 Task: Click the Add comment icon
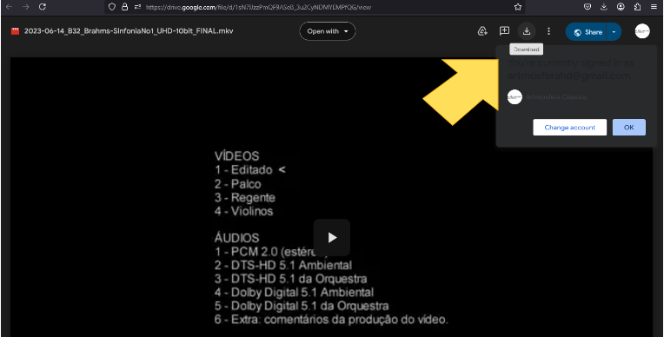click(504, 31)
